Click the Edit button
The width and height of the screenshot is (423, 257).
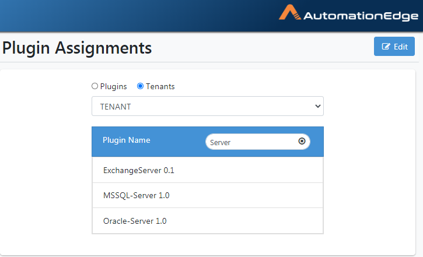(394, 47)
